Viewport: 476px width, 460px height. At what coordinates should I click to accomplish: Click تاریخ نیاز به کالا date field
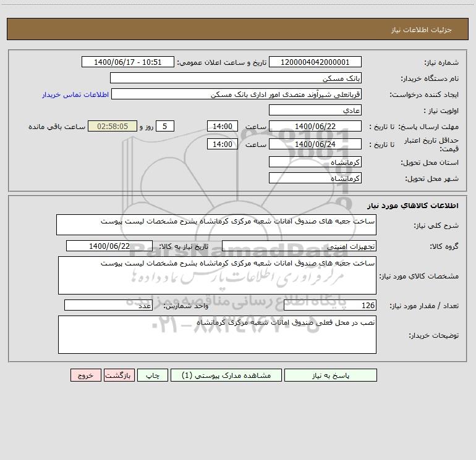(x=109, y=246)
